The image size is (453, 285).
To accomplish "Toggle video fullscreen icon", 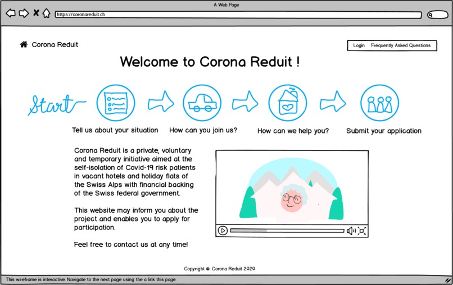I will 362,231.
